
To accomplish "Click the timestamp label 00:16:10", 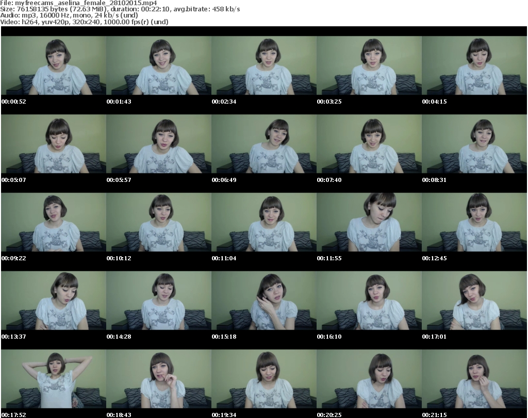I will click(329, 337).
